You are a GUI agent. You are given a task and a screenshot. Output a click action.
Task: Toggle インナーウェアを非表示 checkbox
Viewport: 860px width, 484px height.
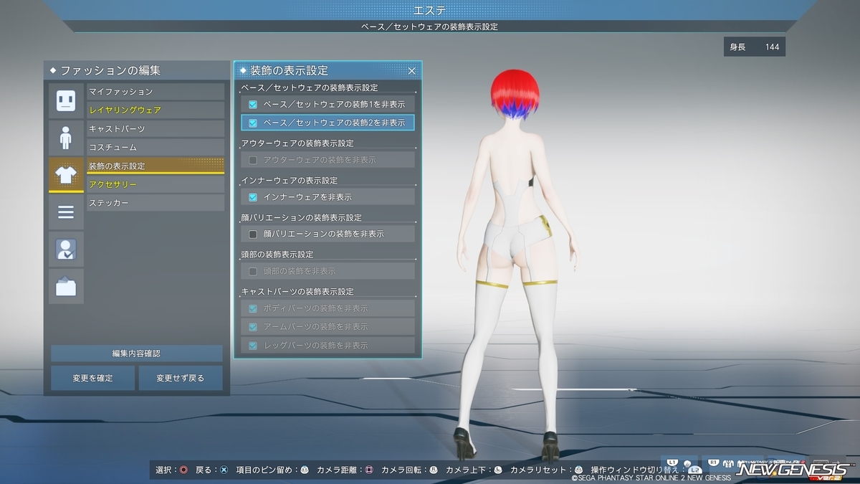coord(253,196)
